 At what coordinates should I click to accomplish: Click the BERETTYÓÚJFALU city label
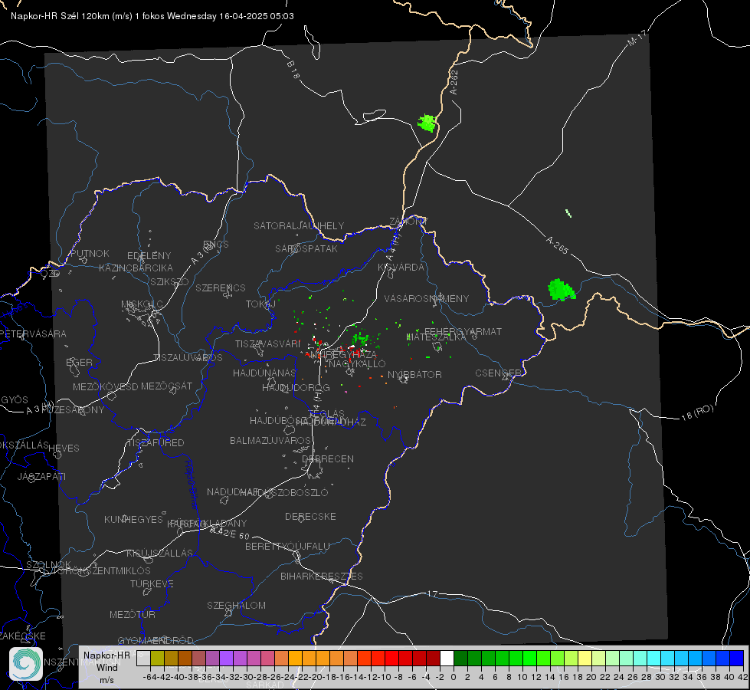pyautogui.click(x=287, y=546)
